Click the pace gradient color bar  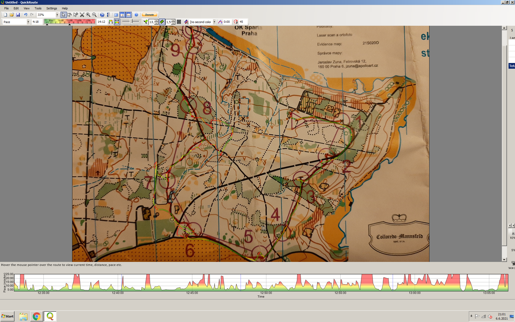tap(70, 21)
